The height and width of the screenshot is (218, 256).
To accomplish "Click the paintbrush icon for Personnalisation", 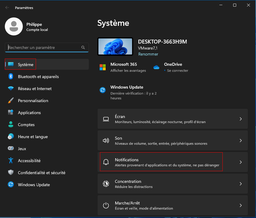I will click(11, 100).
